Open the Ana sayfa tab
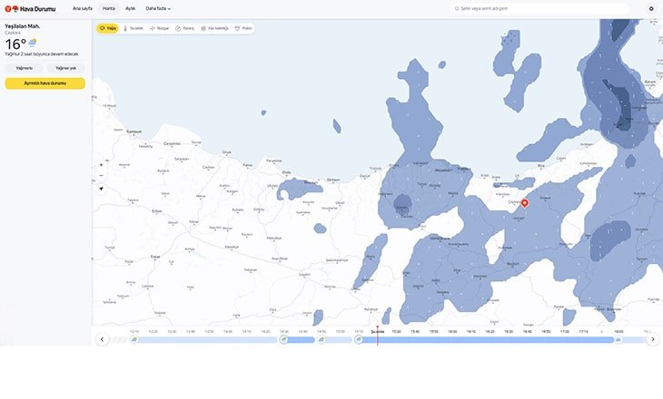 (83, 8)
